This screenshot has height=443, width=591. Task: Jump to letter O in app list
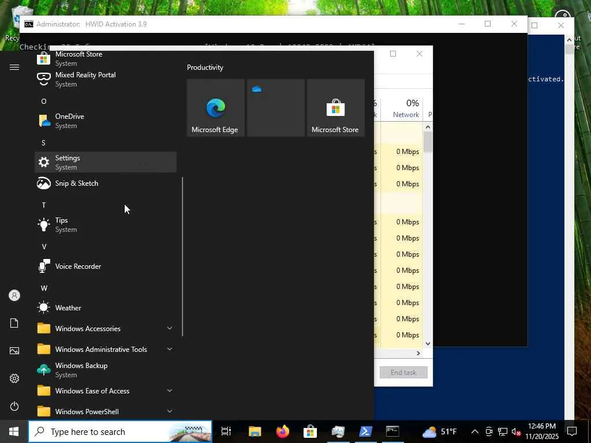click(44, 102)
